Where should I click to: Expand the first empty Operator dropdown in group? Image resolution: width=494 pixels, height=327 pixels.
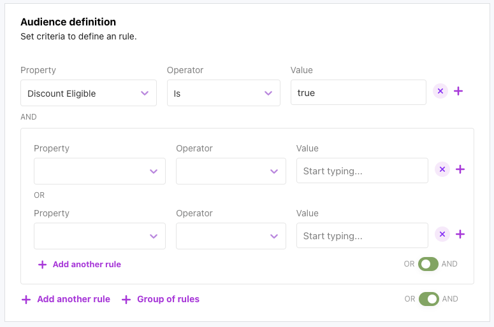(x=231, y=171)
